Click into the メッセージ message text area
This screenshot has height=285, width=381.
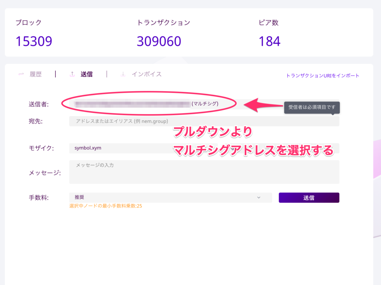204,172
